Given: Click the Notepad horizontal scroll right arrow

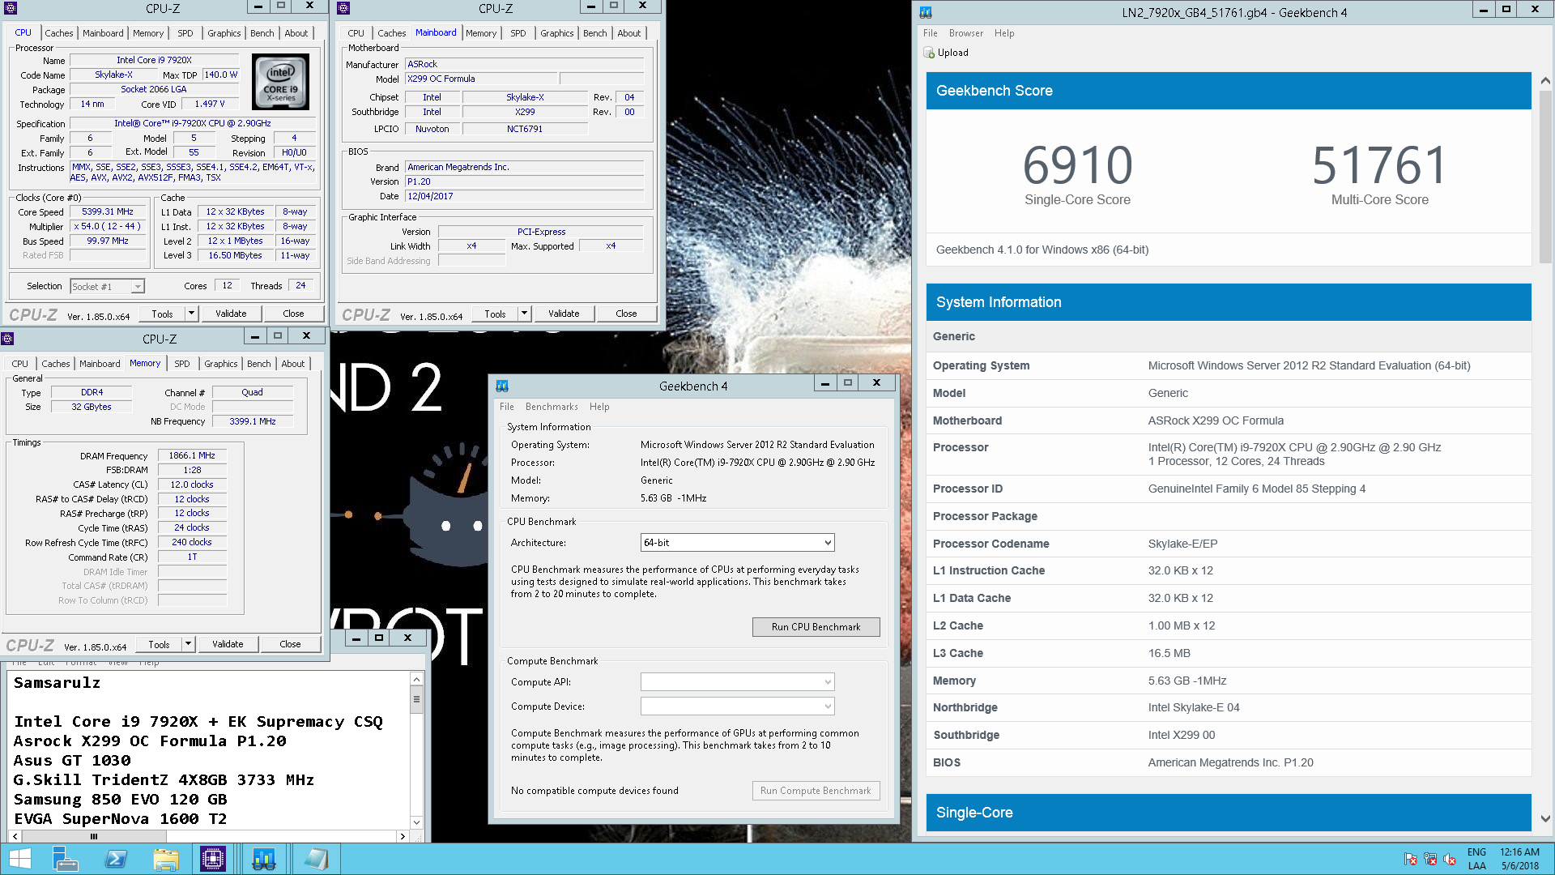Looking at the screenshot, I should (x=403, y=836).
